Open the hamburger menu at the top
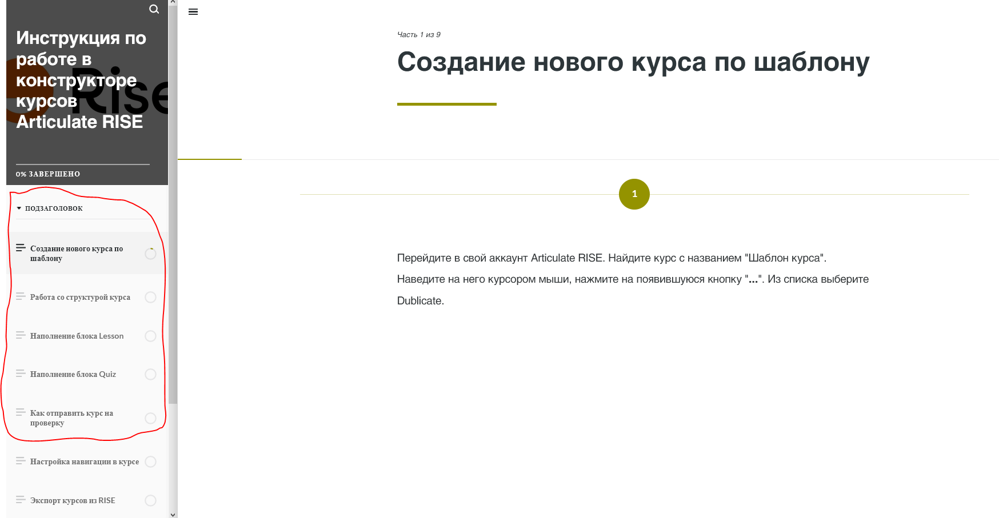The width and height of the screenshot is (999, 518). coord(193,11)
